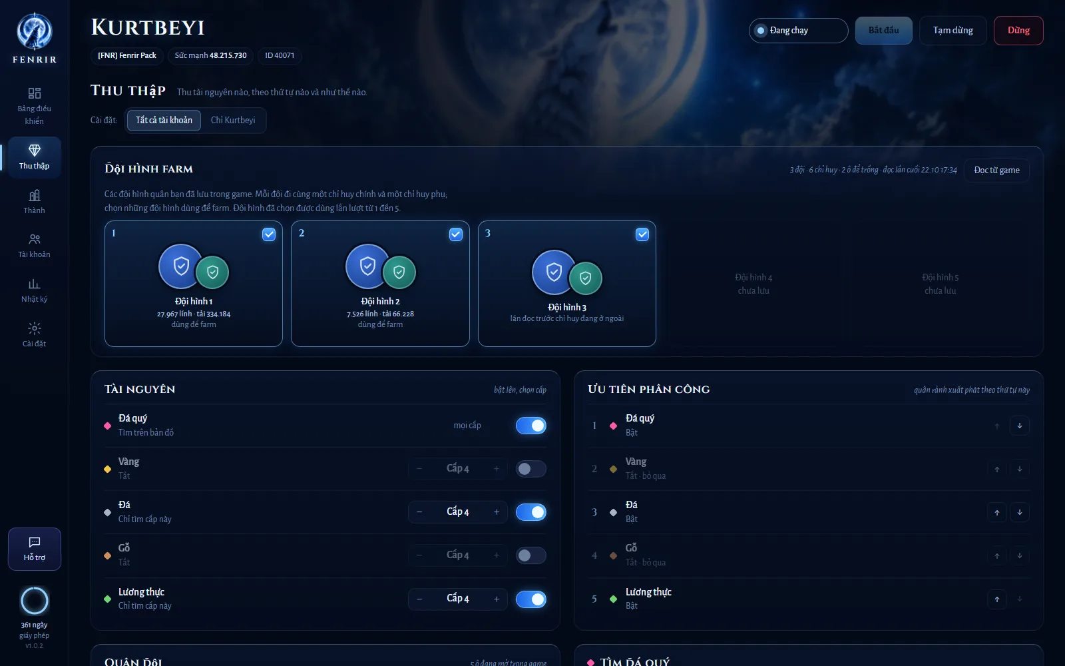The width and height of the screenshot is (1065, 666).
Task: Move Gỗ priority up
Action: (x=996, y=555)
